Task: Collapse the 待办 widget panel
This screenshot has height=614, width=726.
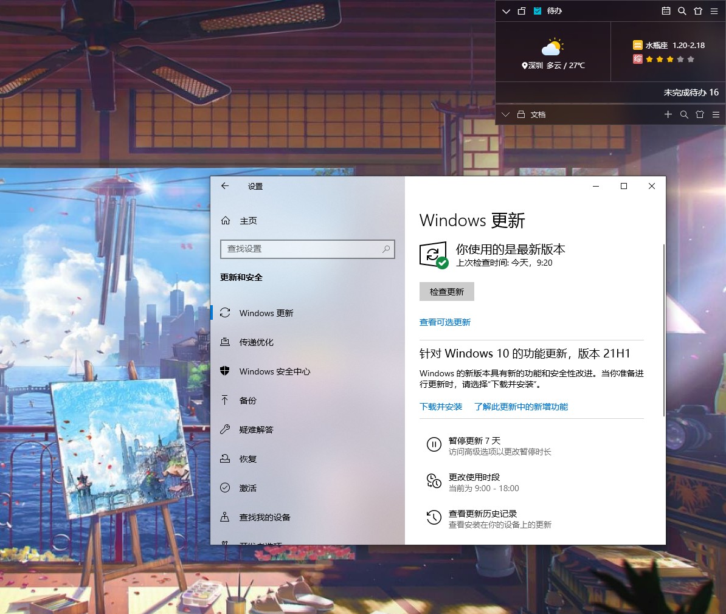Action: point(506,11)
